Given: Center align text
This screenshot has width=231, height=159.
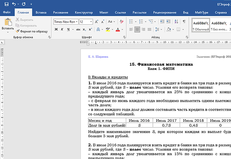Looking at the screenshot, I should tap(137, 30).
